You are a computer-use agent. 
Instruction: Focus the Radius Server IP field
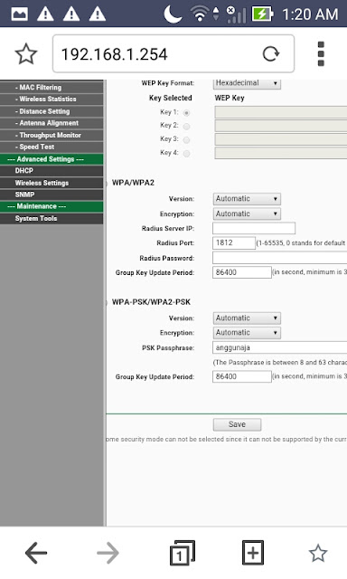point(254,228)
